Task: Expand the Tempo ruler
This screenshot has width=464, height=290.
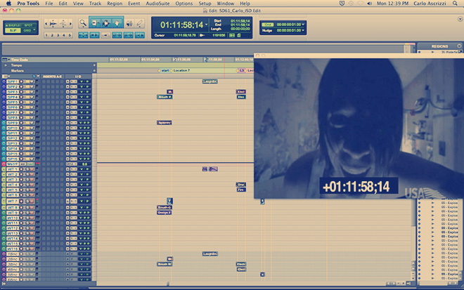Action: pos(6,65)
